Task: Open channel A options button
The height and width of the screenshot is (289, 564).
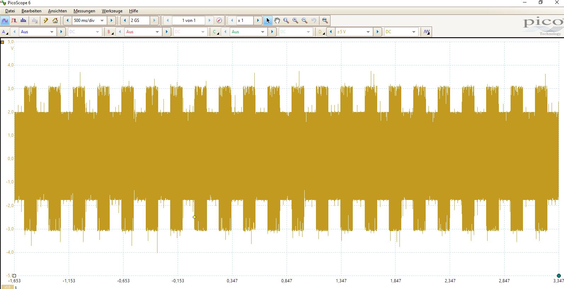Action: tap(5, 32)
